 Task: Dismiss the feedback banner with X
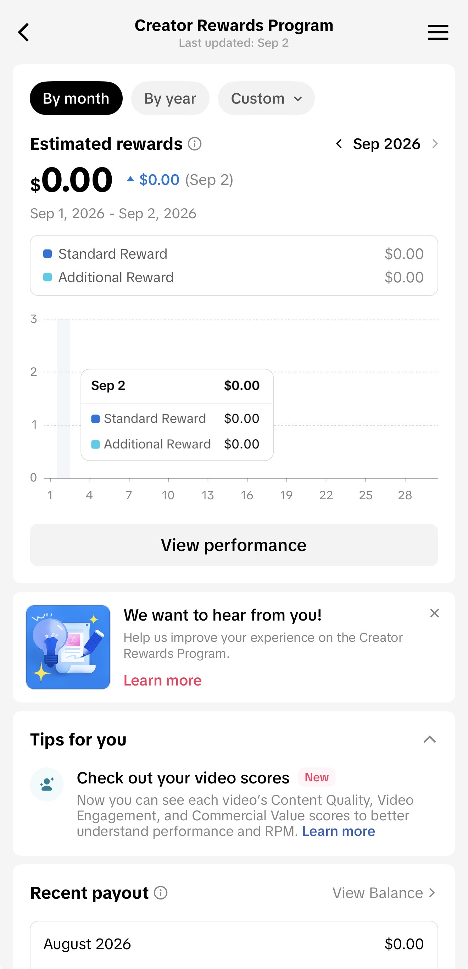point(435,613)
